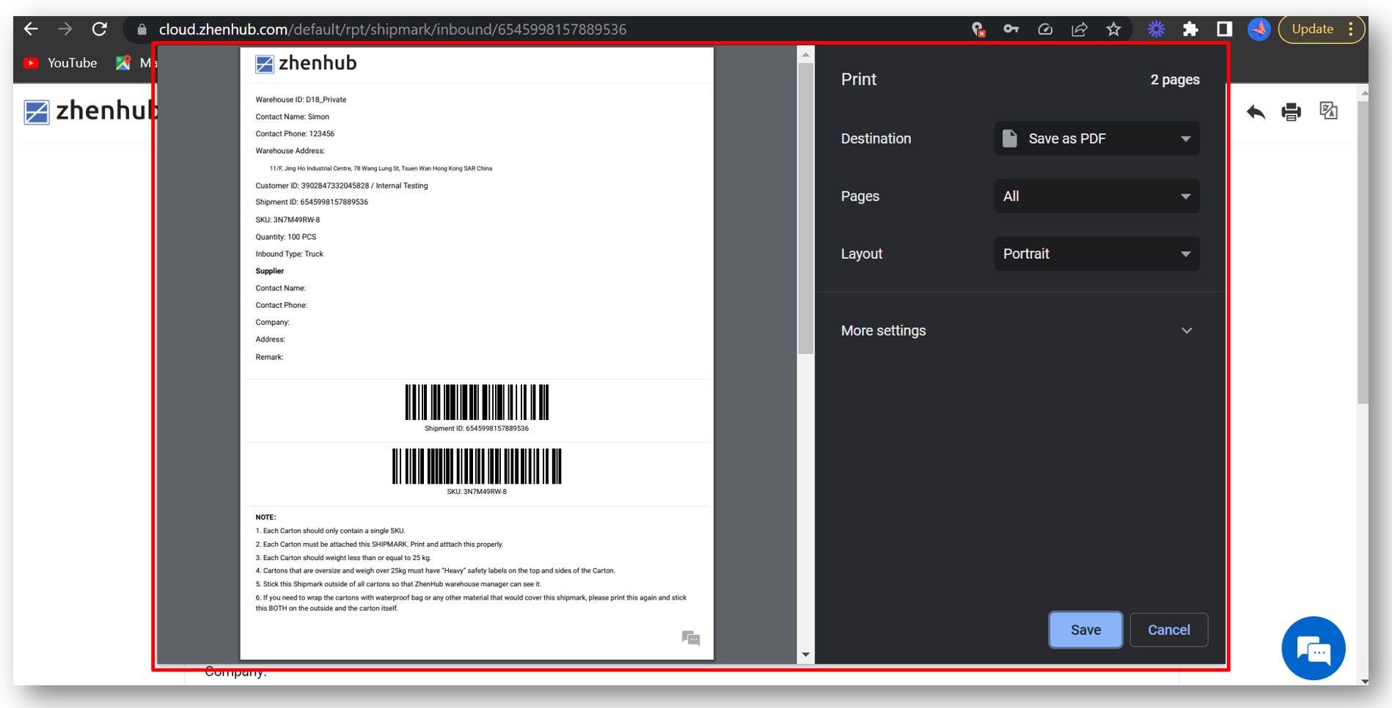Open the Extensions puzzle piece menu

[x=1190, y=29]
